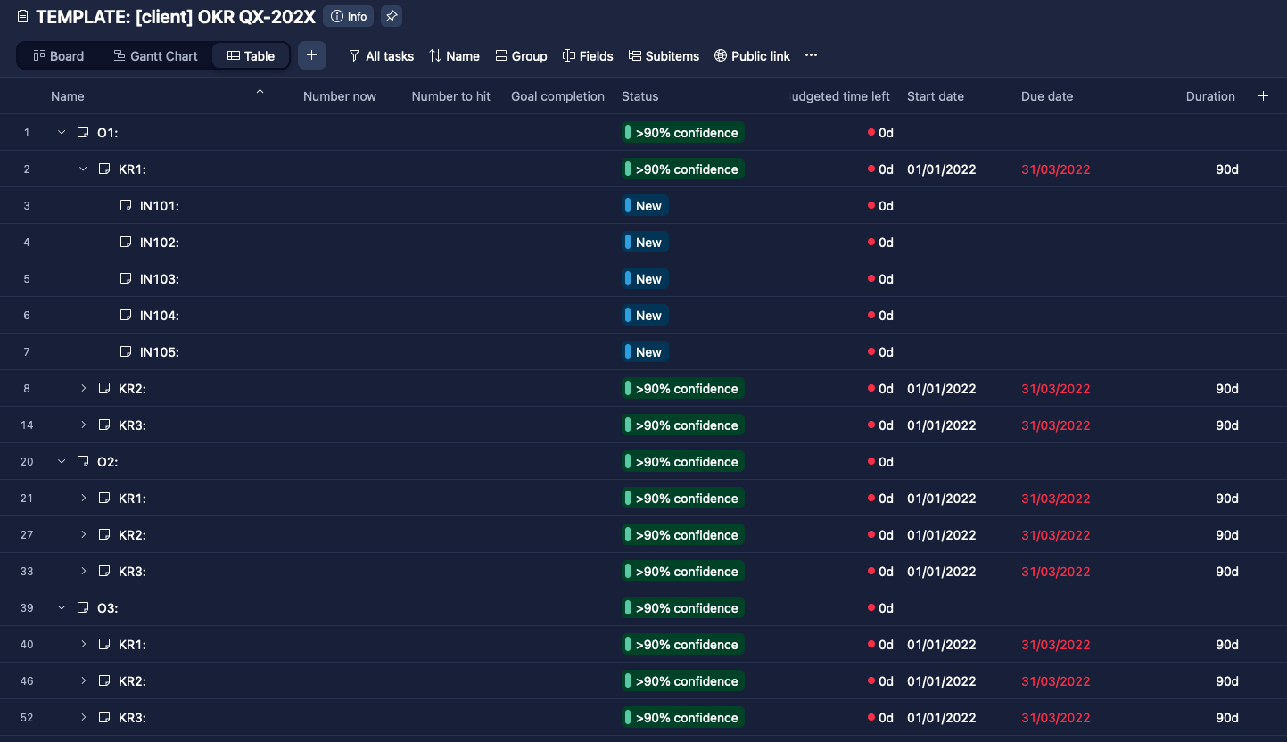Click the sort arrow in Name column header
The image size is (1287, 742).
point(260,95)
